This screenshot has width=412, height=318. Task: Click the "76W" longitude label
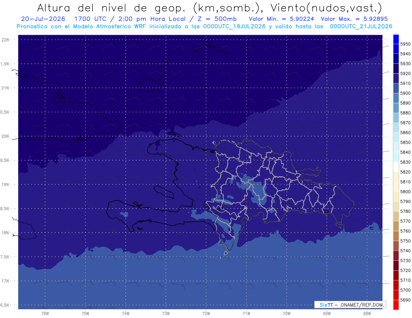coord(45,314)
